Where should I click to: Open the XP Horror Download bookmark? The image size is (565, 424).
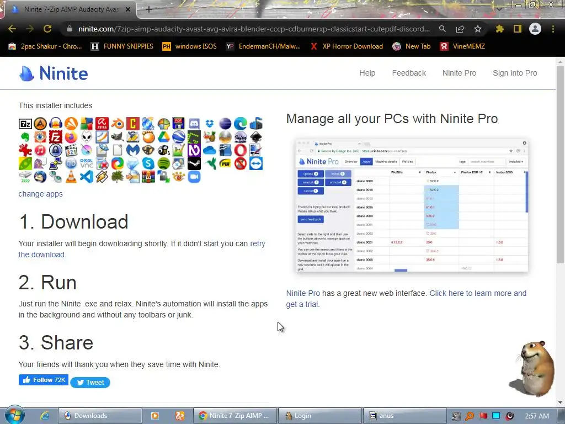(347, 46)
